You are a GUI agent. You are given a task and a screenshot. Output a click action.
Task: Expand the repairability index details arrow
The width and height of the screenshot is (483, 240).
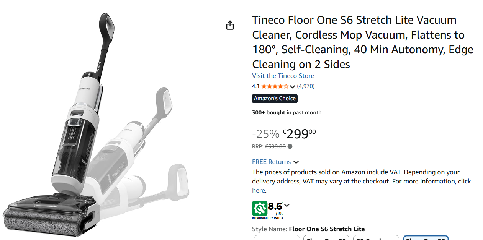point(287,205)
